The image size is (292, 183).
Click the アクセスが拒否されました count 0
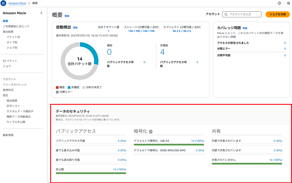pyautogui.click(x=285, y=43)
